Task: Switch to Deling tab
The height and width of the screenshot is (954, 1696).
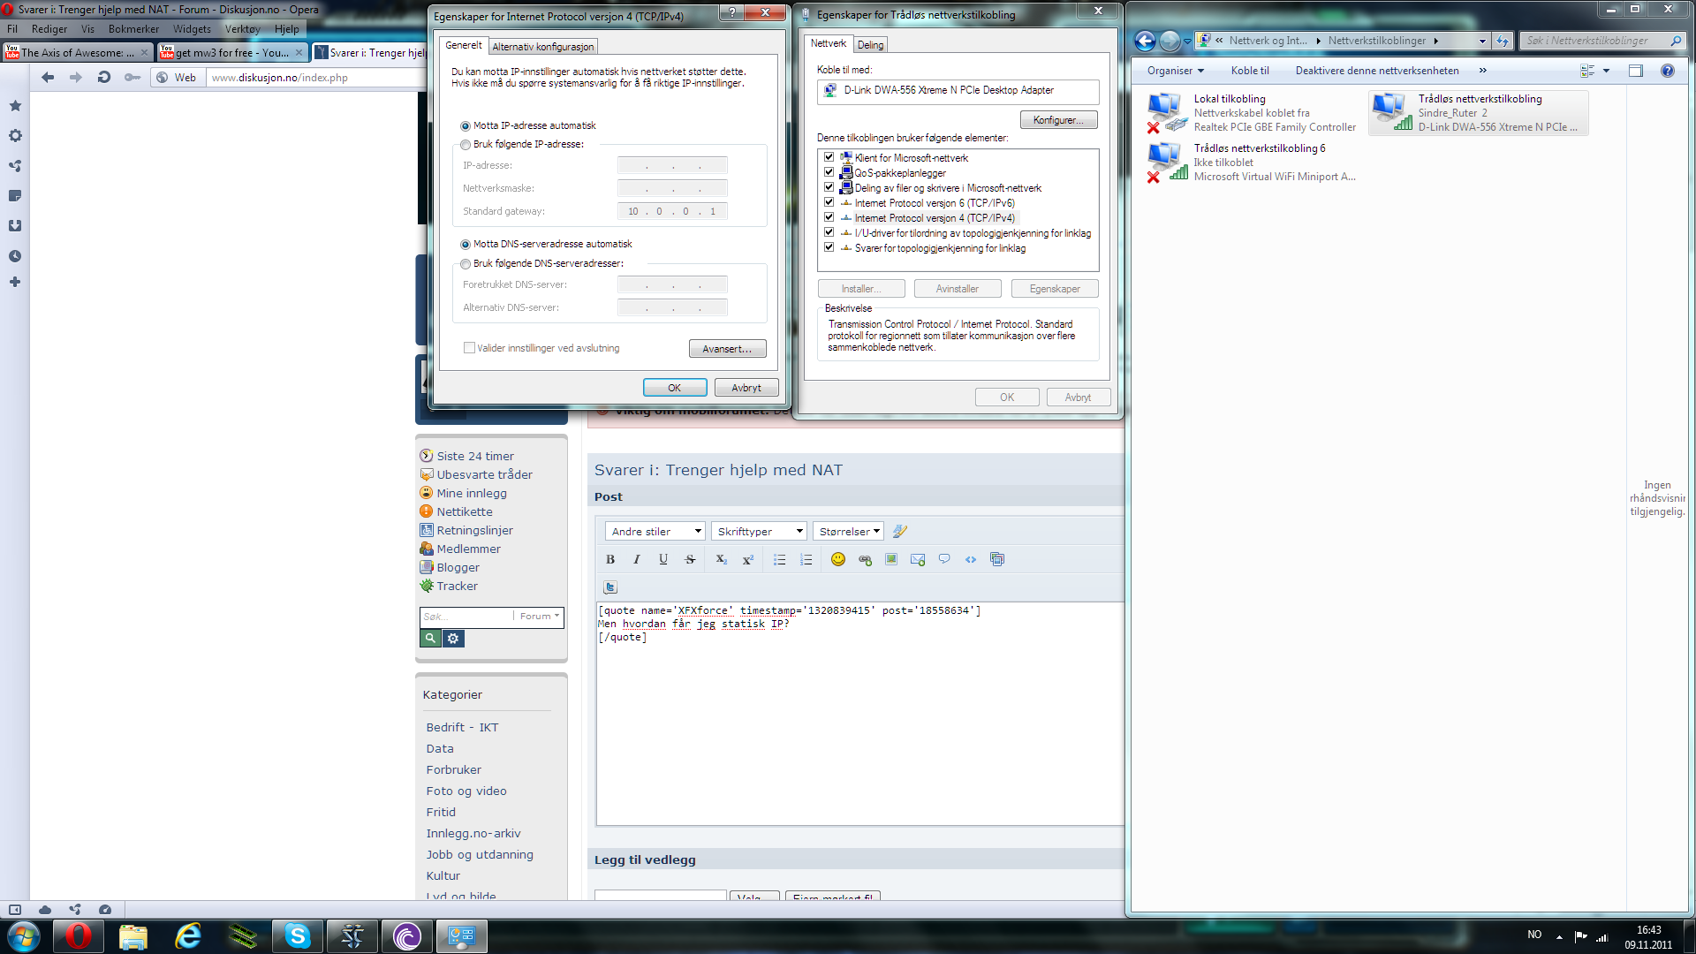Action: click(x=870, y=45)
